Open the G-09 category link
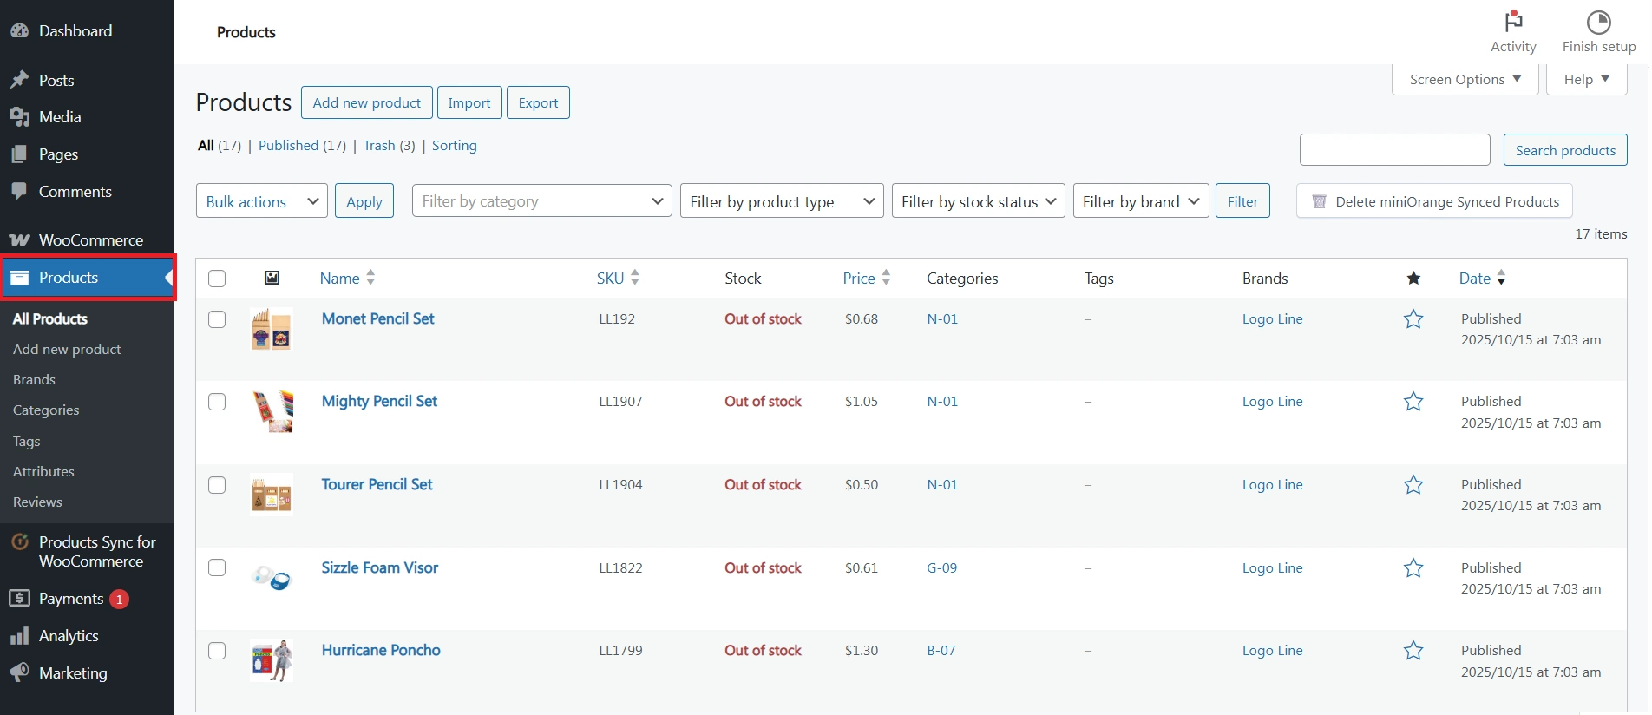This screenshot has width=1652, height=715. pyautogui.click(x=941, y=568)
